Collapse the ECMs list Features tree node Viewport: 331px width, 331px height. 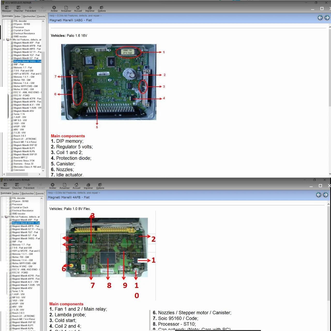click(4, 39)
